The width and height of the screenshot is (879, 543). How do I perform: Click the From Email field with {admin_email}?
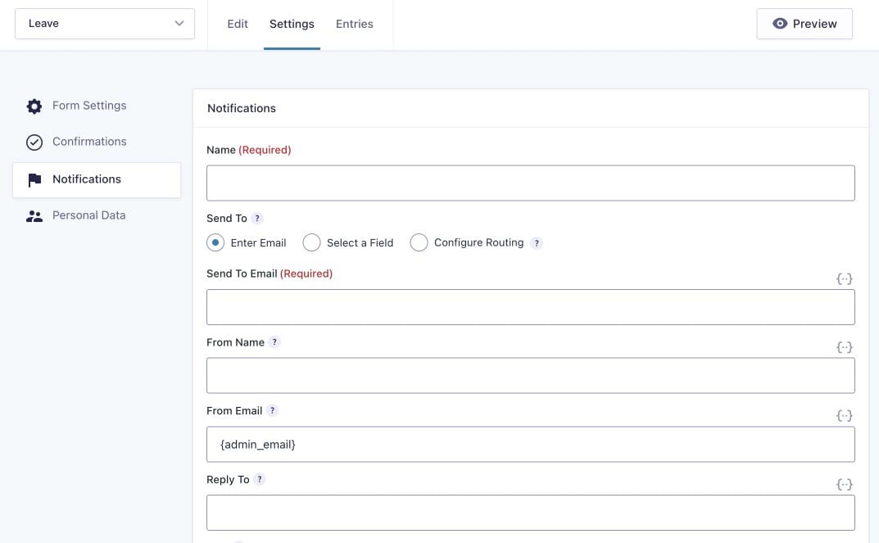pyautogui.click(x=530, y=445)
